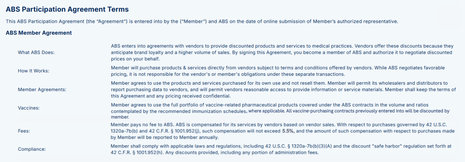Viewport: 465px width, 162px height.
Task: Click the "Compliance:" row label
Action: (x=32, y=149)
